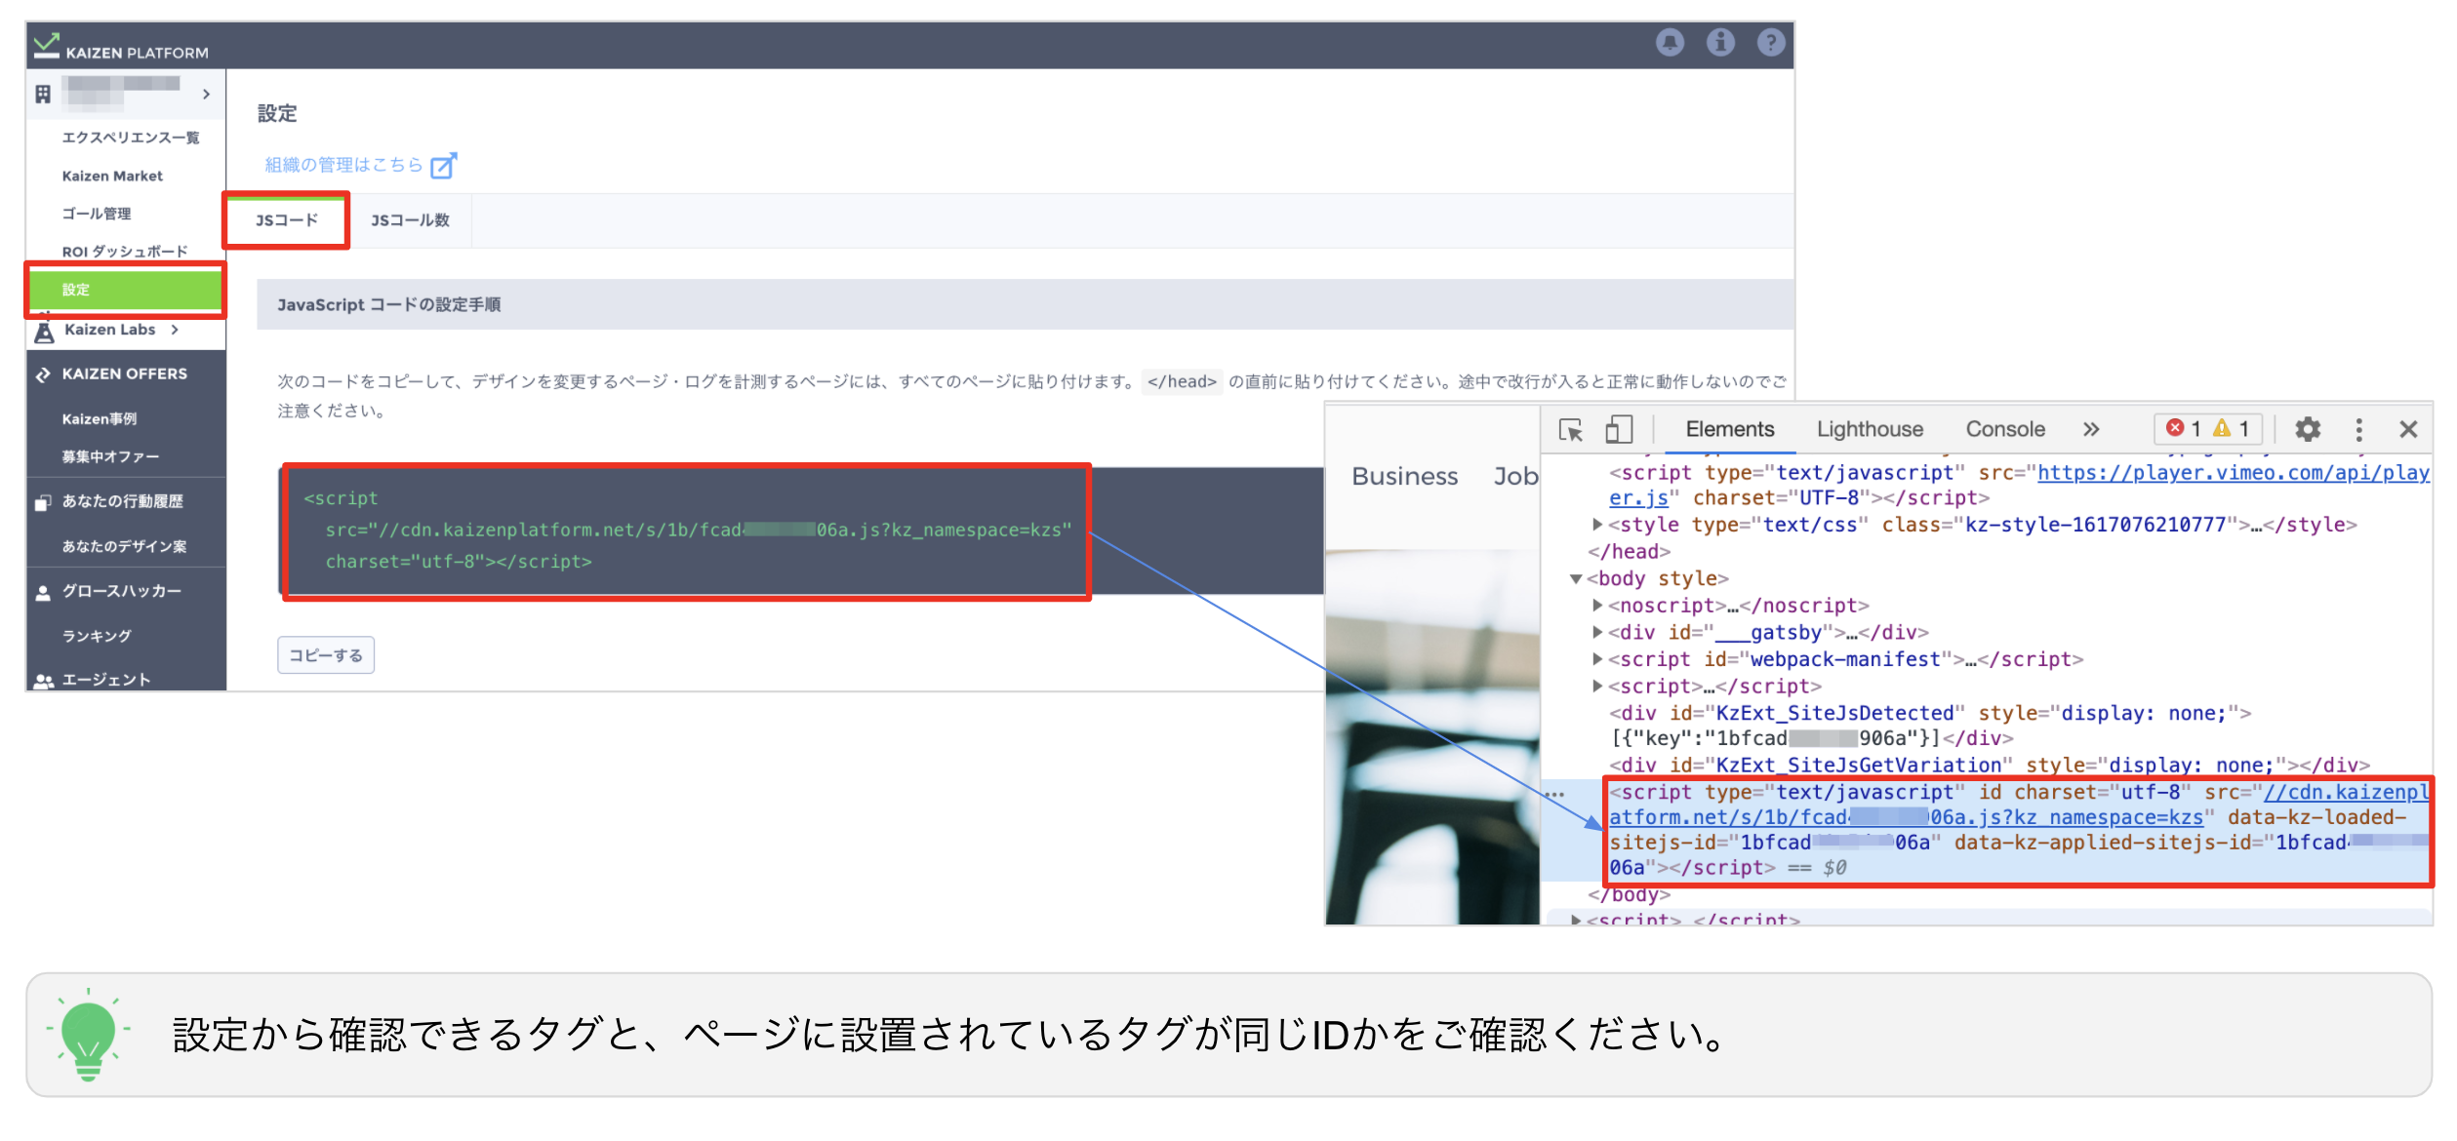The height and width of the screenshot is (1141, 2457).
Task: Click the script code snippet box
Action: point(687,531)
